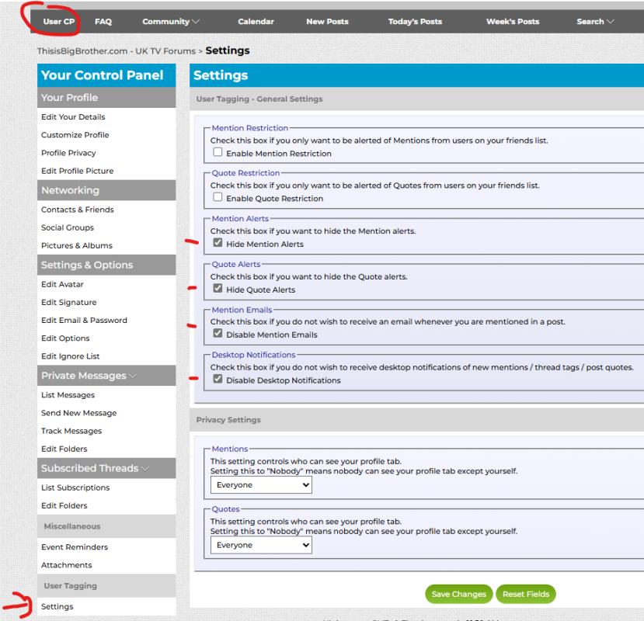Uncheck Hide Quote Alerts checkbox
The width and height of the screenshot is (644, 621).
click(x=218, y=290)
